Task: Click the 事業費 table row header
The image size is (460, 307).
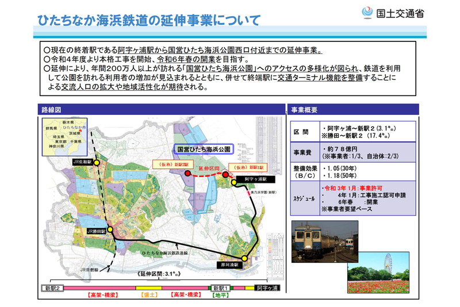Action: [305, 152]
